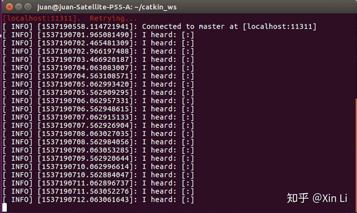
Task: Minimize the terminal window
Action: tap(19, 7)
